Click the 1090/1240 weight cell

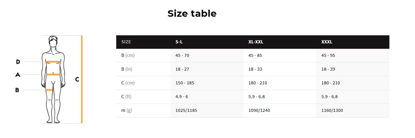point(259,110)
